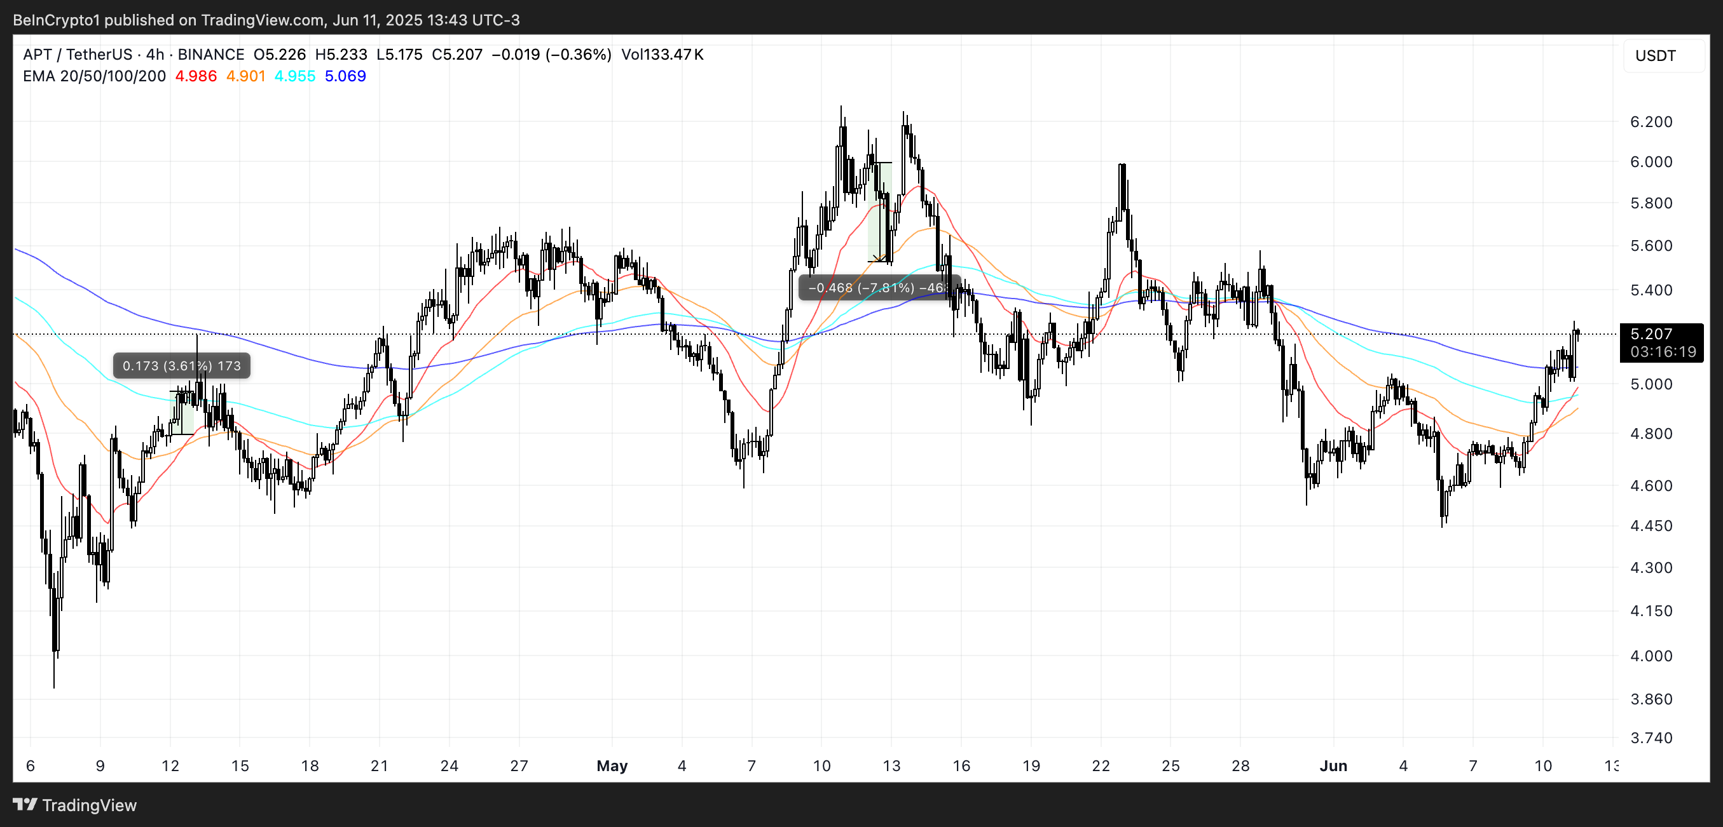Click the Vol 133.47K volume readout
This screenshot has height=827, width=1723.
point(662,55)
